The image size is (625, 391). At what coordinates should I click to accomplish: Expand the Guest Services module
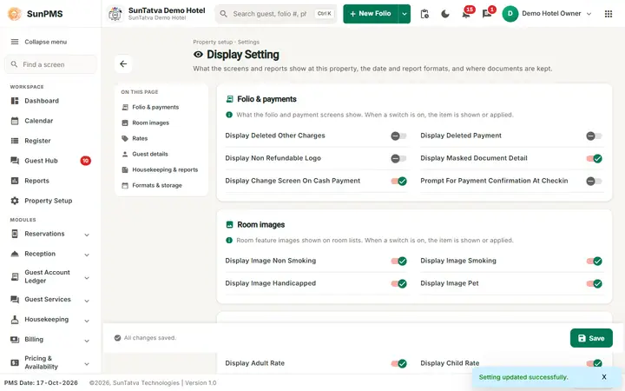[x=87, y=301]
